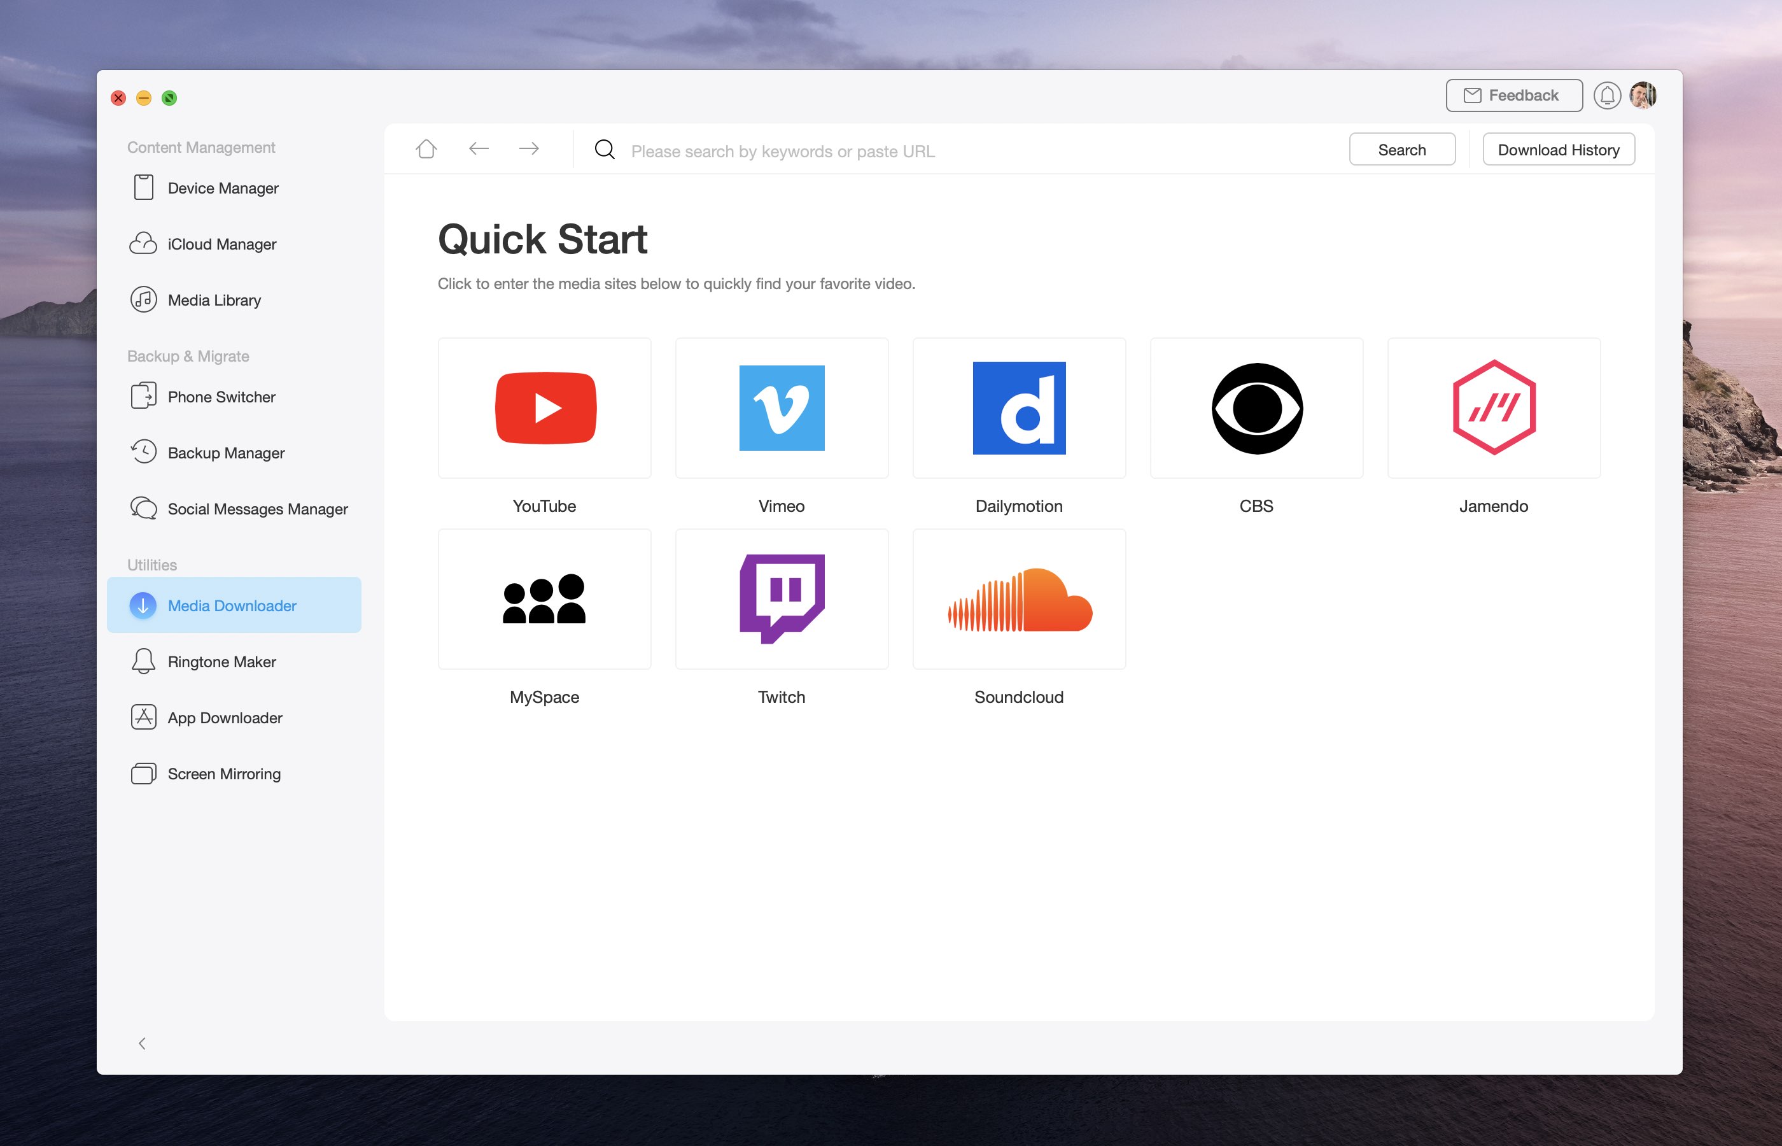Click the Jamendo label text
Screen dimensions: 1782x1146
[x=1494, y=506]
